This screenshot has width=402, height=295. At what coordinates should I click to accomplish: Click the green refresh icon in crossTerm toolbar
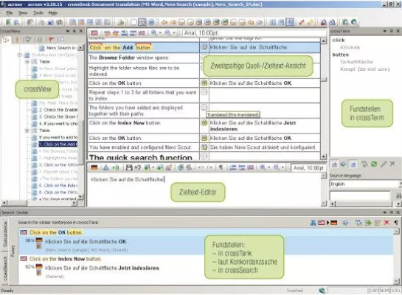[374, 164]
